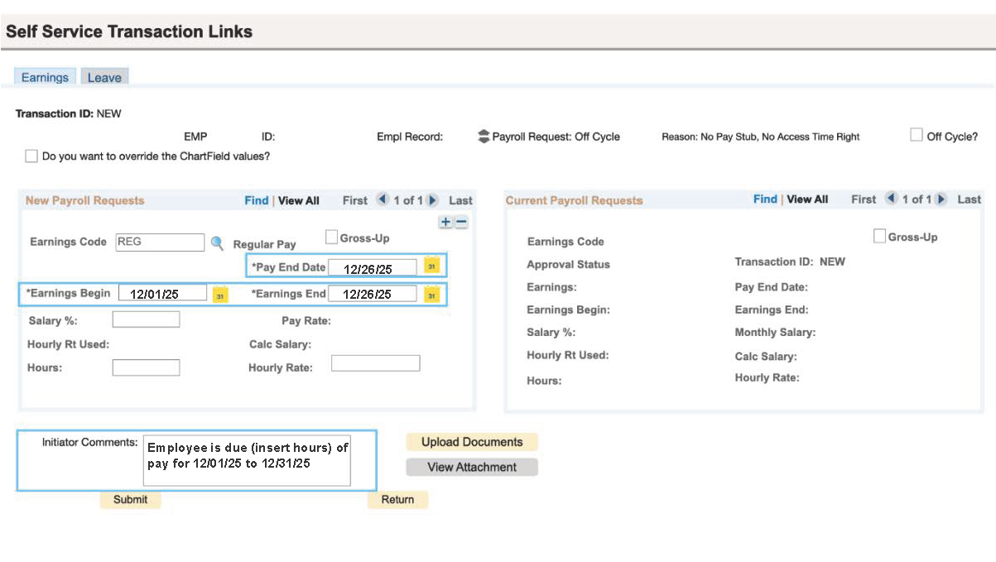Go to next row in New Payroll Requests

[x=432, y=200]
